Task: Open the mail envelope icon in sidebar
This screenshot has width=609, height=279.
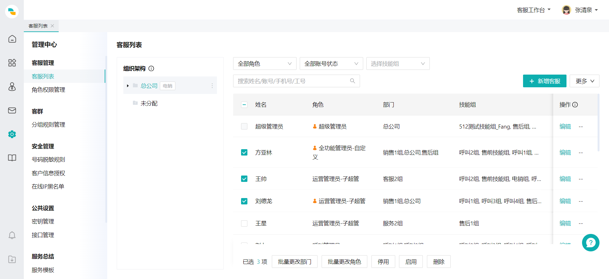Action: click(x=12, y=110)
